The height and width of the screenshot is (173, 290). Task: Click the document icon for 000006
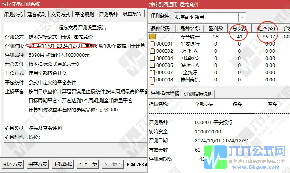(152, 65)
